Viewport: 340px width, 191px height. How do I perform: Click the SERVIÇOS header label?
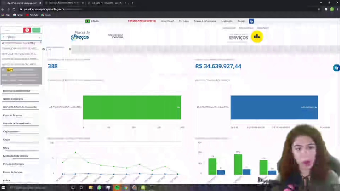point(238,38)
